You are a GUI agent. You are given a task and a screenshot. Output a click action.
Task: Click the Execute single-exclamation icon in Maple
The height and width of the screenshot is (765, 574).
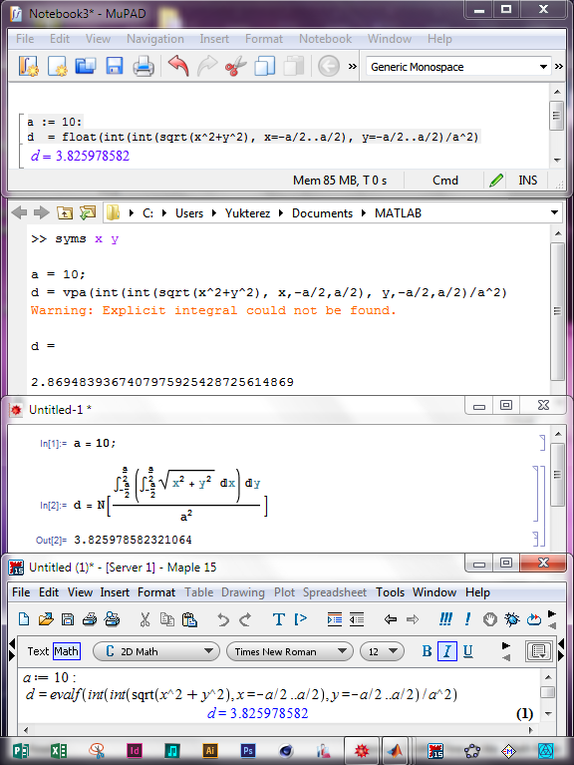(467, 619)
